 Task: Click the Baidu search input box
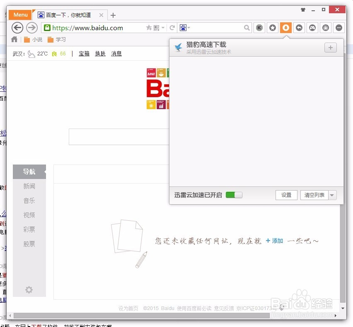click(119, 137)
